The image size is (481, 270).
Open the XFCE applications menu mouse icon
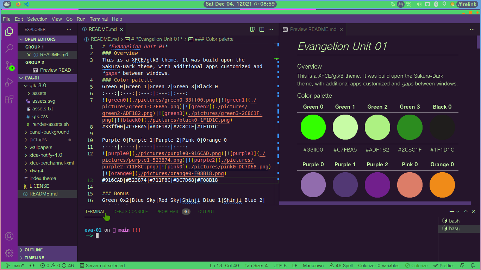pos(7,4)
